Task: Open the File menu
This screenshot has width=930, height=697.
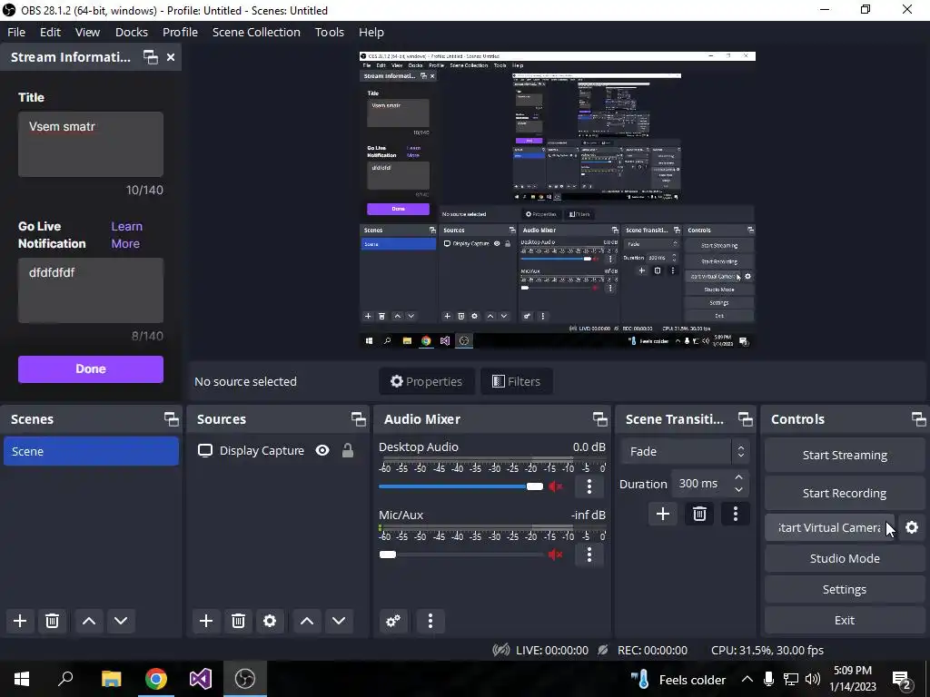Action: (x=16, y=32)
